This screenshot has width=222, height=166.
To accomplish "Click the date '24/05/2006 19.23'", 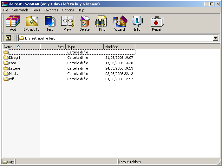I will click(x=119, y=68).
